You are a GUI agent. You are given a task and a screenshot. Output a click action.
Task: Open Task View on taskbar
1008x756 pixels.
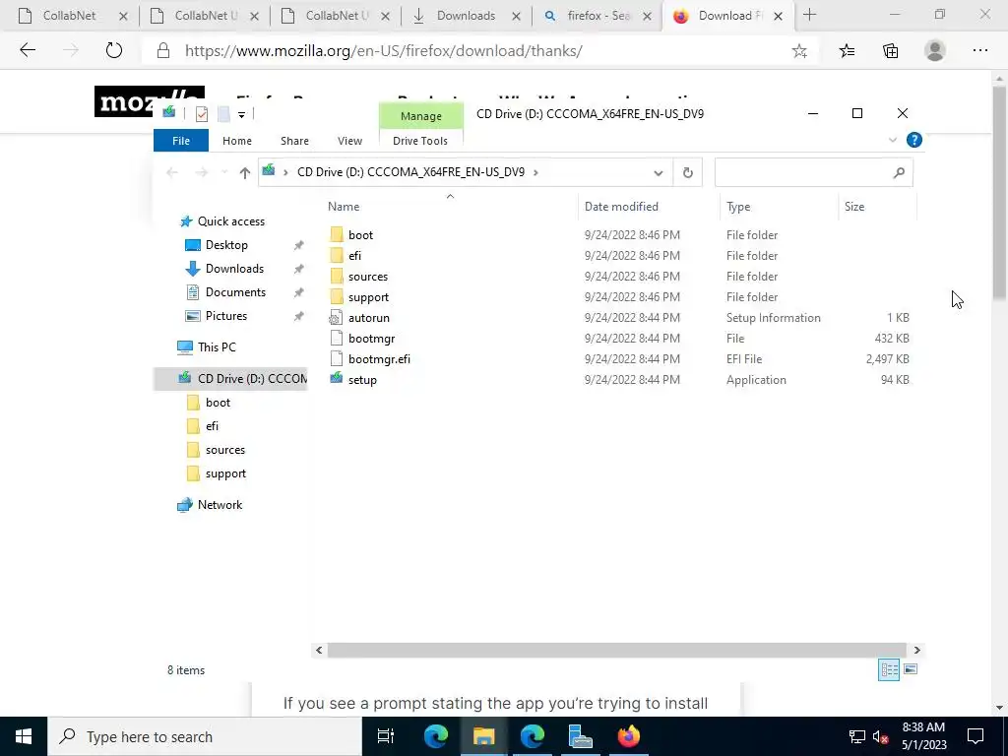point(386,736)
